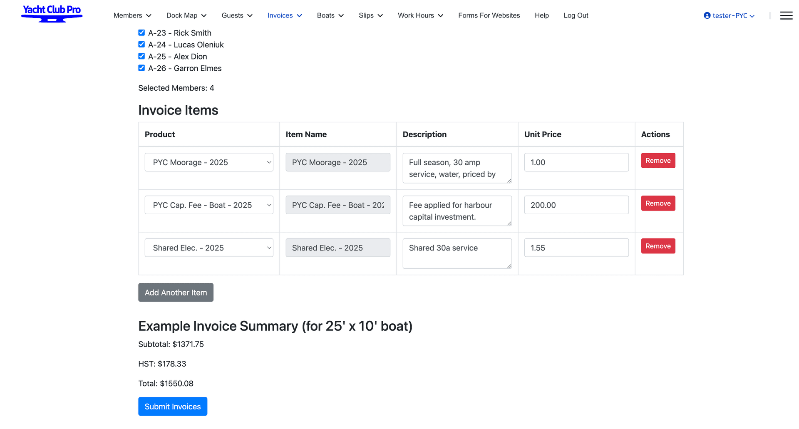Image resolution: width=799 pixels, height=429 pixels.
Task: Click the PYC Cap. Fee item name field
Action: point(338,205)
